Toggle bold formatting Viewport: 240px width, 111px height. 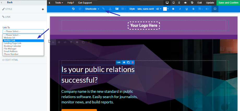pos(173,9)
